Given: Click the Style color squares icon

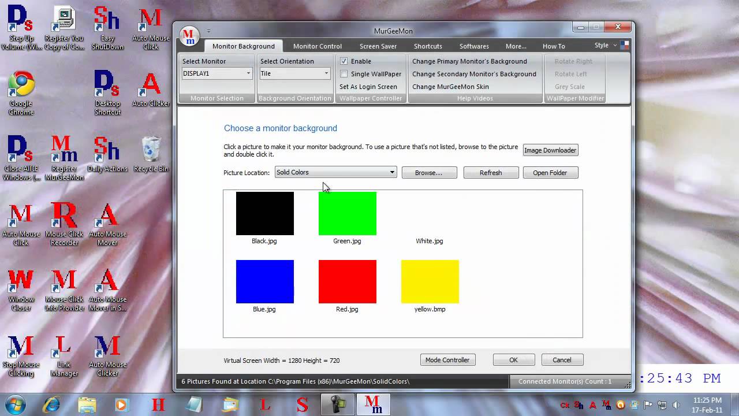Looking at the screenshot, I should (x=624, y=45).
